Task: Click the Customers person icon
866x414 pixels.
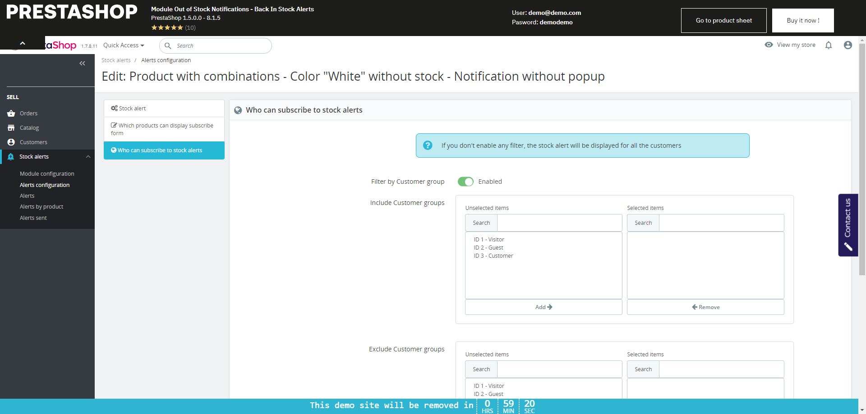Action: [11, 142]
